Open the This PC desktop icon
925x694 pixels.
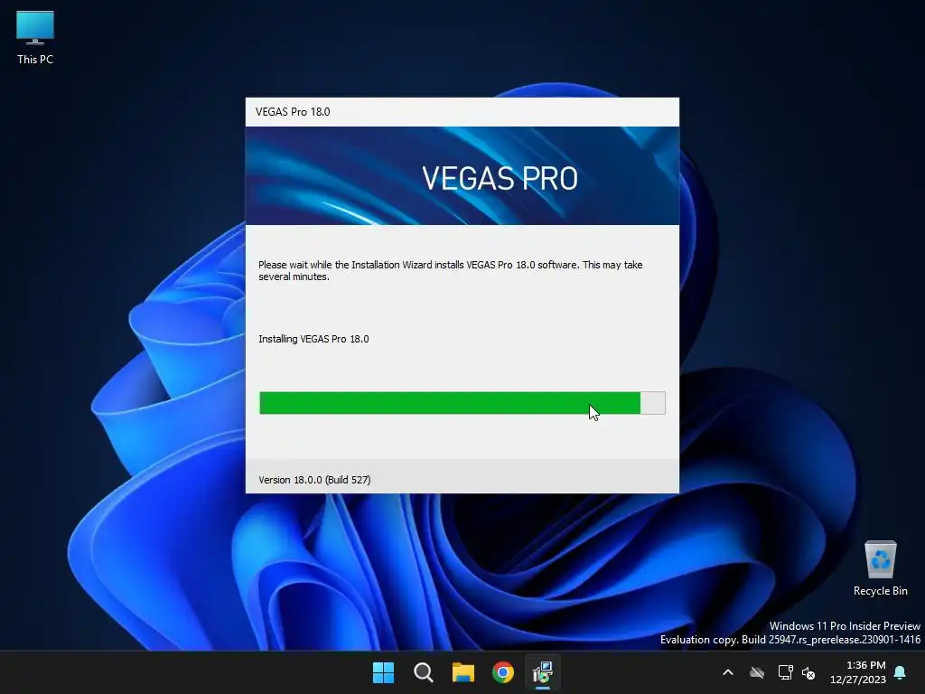point(35,38)
